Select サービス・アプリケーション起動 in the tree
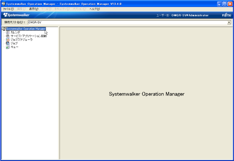Image resolution: width=234 pixels, height=161 pixels. 29,36
